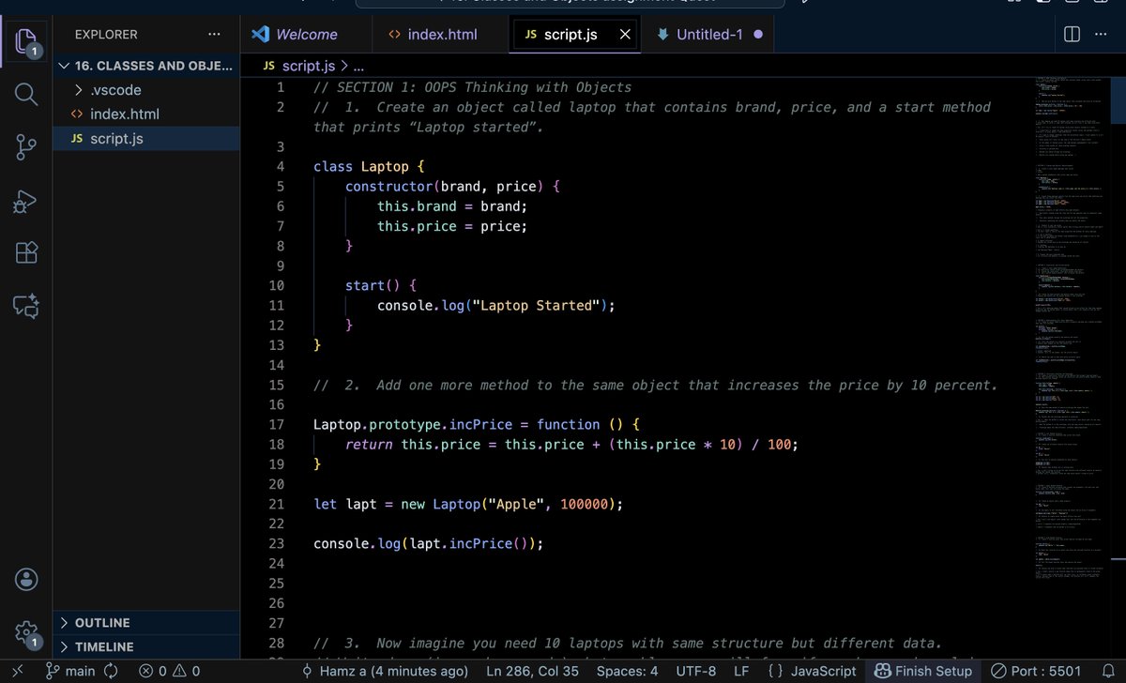Click the Port : 5501 Live Server indicator

point(1036,671)
